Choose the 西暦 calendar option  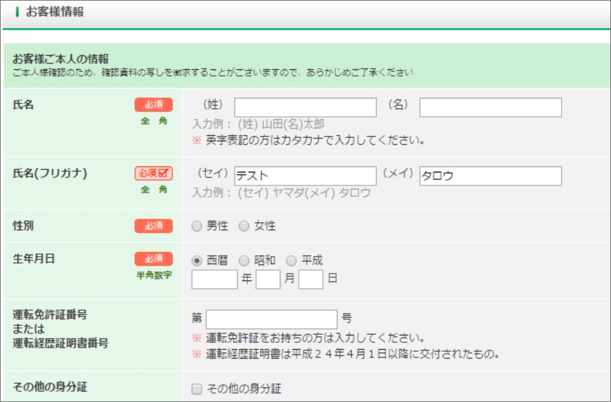[197, 260]
